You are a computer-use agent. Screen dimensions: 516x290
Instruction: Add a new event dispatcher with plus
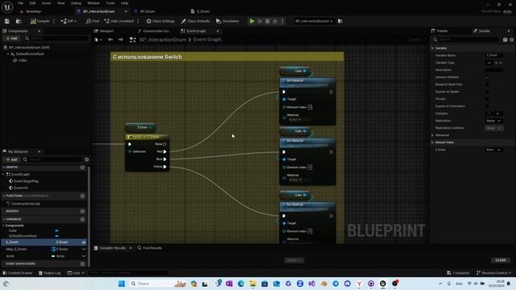tap(82, 263)
